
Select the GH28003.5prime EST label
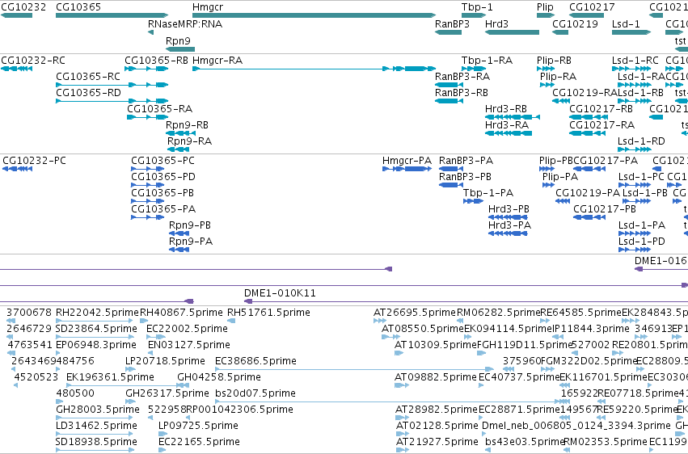click(x=98, y=410)
